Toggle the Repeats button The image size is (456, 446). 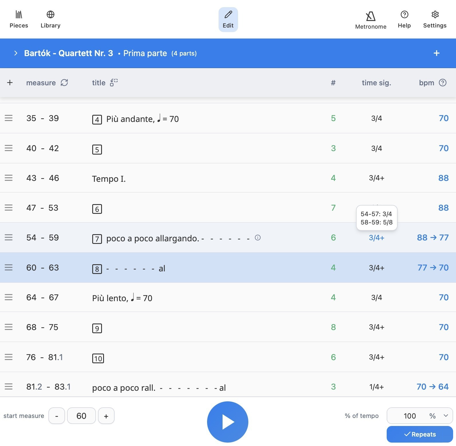click(420, 434)
